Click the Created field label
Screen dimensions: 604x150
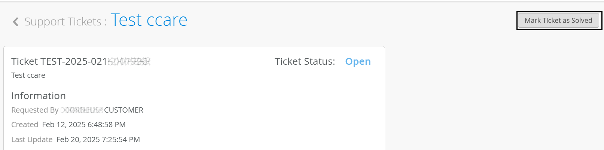25,125
